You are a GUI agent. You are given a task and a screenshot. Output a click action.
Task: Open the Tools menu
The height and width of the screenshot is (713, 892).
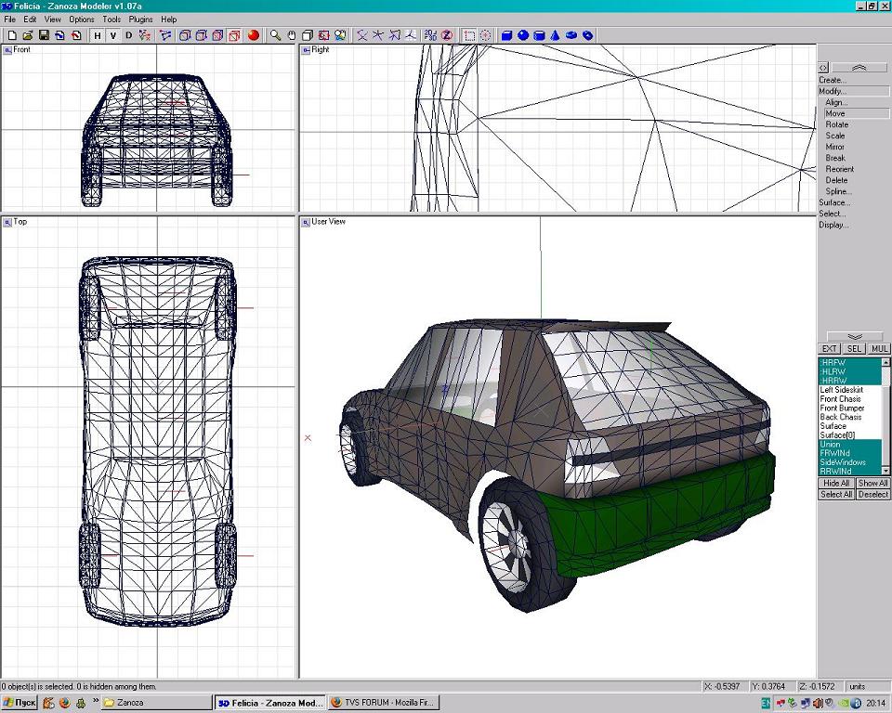point(111,19)
